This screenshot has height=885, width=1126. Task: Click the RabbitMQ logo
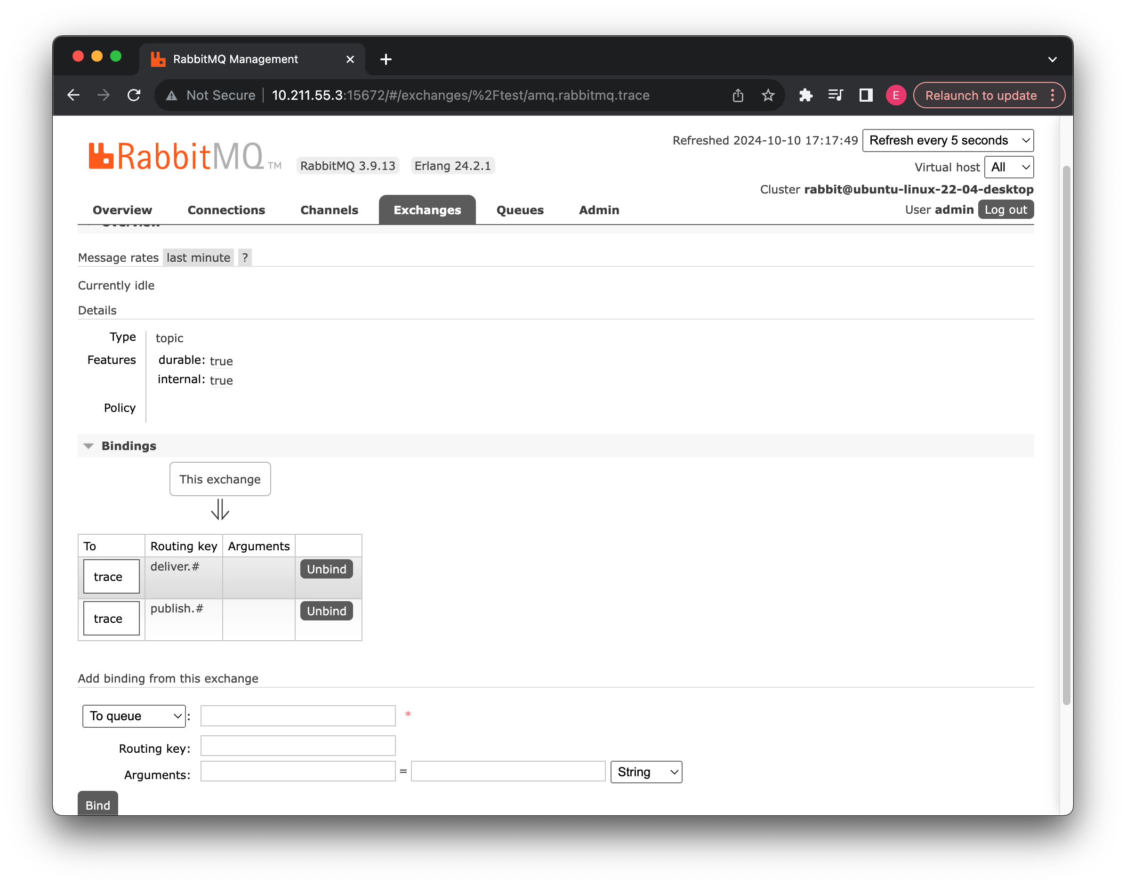176,156
